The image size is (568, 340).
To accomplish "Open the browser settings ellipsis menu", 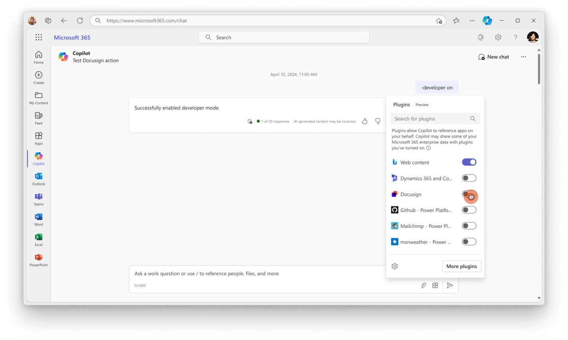I will (x=472, y=20).
